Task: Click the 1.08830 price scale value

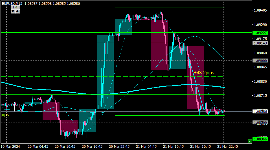Action: [260, 81]
